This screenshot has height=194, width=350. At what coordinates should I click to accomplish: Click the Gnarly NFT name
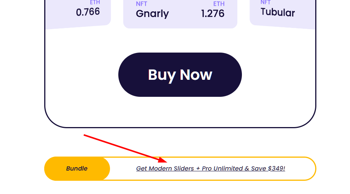[152, 14]
